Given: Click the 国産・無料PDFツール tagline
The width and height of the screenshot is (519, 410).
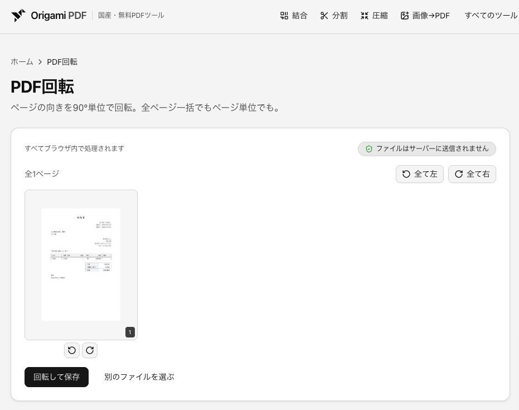Looking at the screenshot, I should [x=131, y=15].
